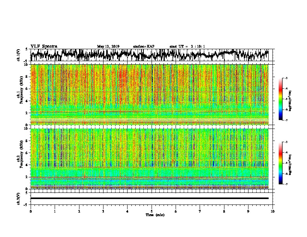The image size is (307, 237).
Task: Click the '6' kHz tick on ch.2 frequency axis
Action: click(x=27, y=153)
